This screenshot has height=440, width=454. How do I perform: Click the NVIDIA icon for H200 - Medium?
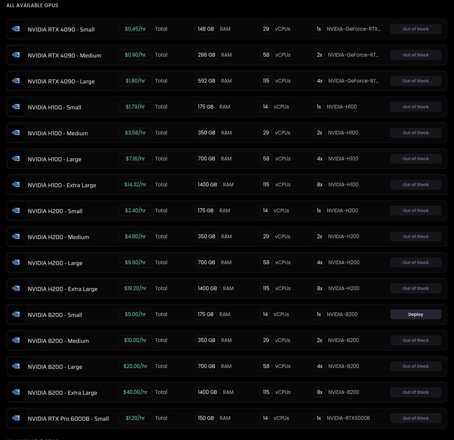(x=16, y=237)
